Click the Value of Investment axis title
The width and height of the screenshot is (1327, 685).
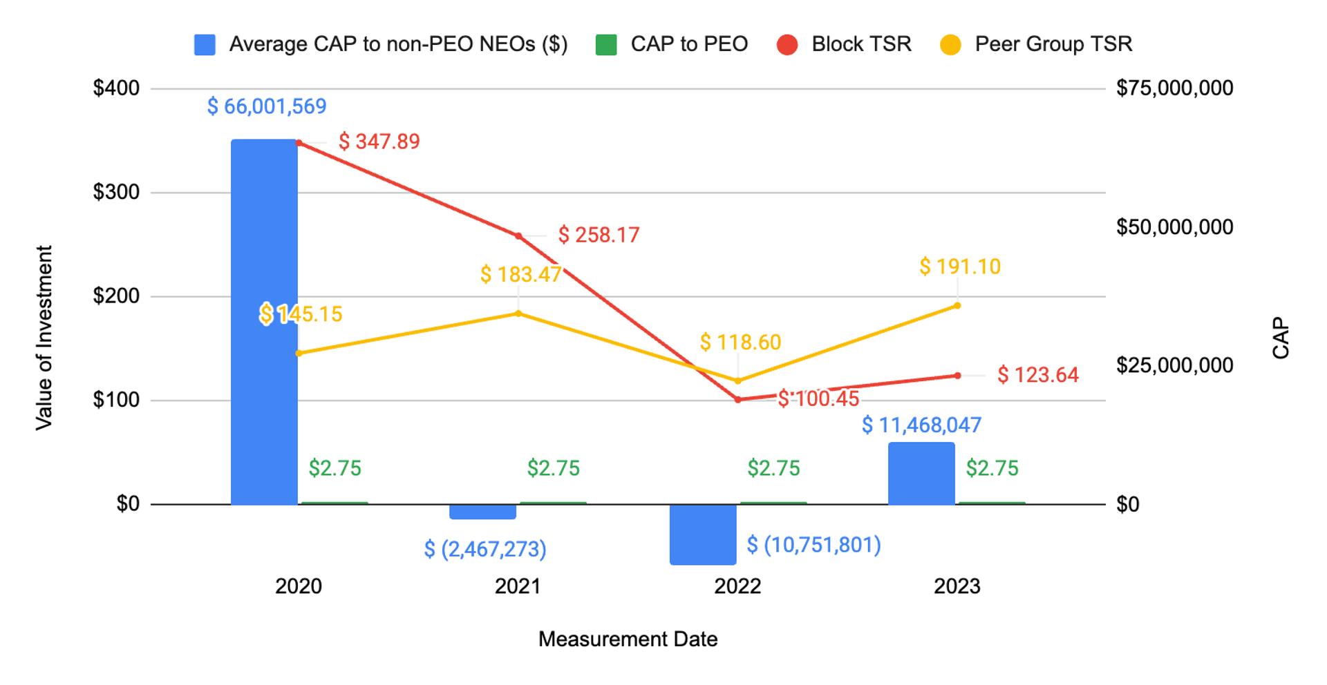pos(44,338)
